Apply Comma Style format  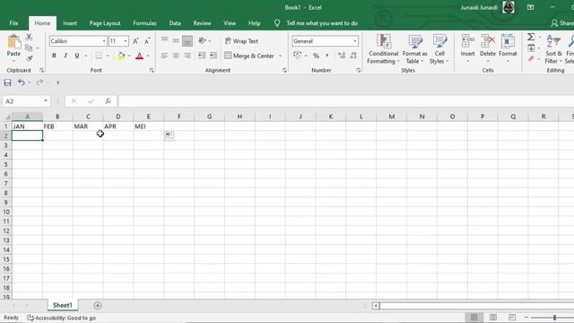coord(326,56)
